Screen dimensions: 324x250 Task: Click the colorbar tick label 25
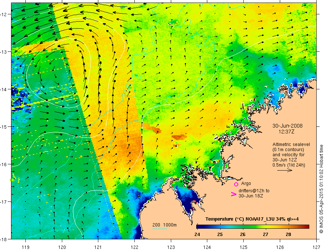point(220,235)
